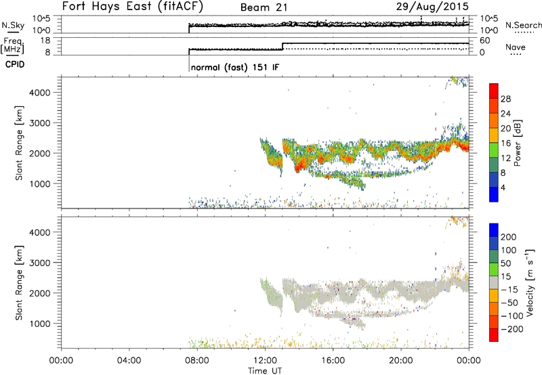Click the frequency step-up near 13:00 in Freq panel
Viewport: 542px width, 375px height.
point(283,47)
